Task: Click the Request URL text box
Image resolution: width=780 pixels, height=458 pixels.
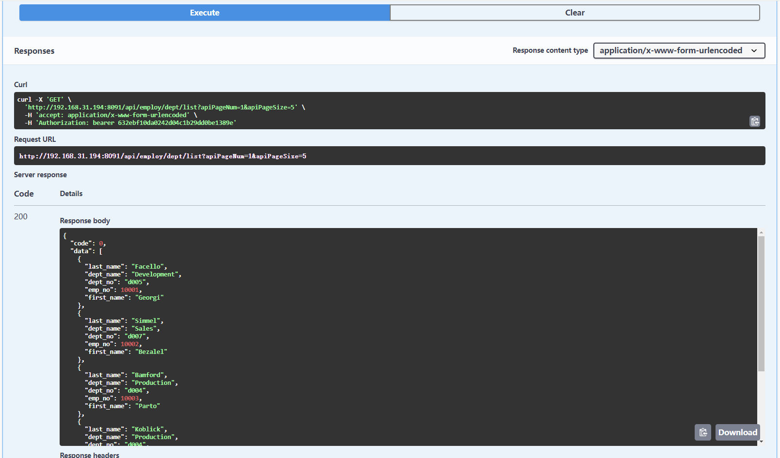Action: pos(389,156)
